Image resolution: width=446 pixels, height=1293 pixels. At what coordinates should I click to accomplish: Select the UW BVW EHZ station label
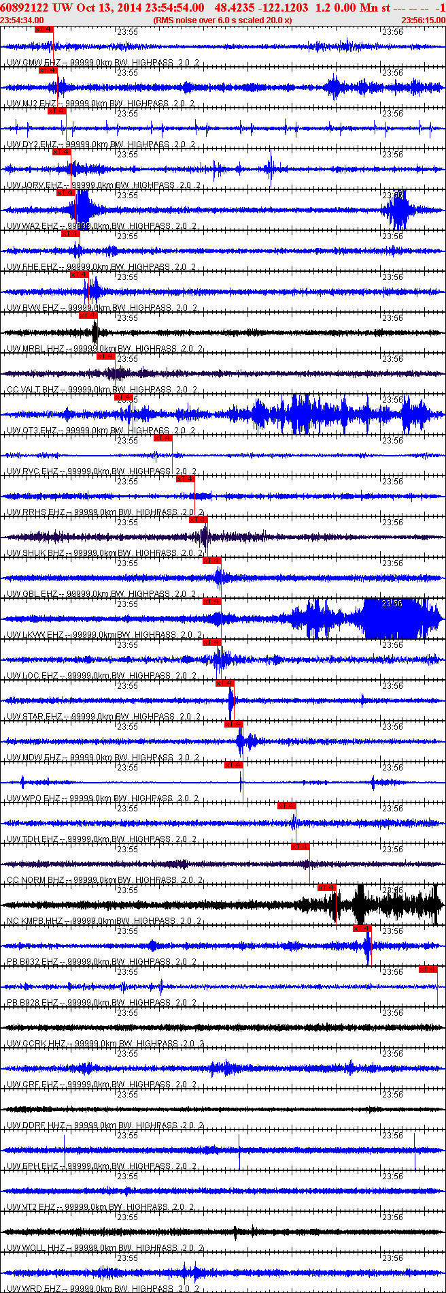click(33, 308)
